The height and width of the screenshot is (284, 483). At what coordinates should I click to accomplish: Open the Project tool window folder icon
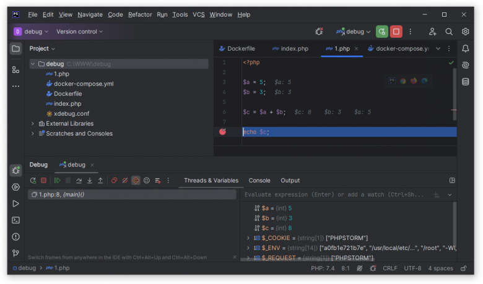[x=15, y=49]
